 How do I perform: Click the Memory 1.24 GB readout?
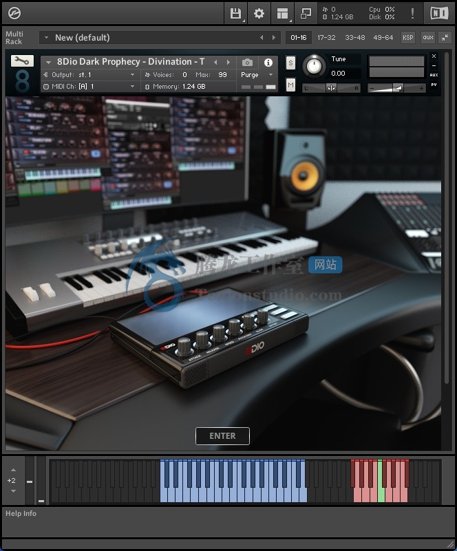pos(176,87)
